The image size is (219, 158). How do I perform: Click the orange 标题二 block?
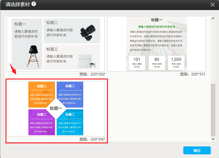(x=41, y=93)
